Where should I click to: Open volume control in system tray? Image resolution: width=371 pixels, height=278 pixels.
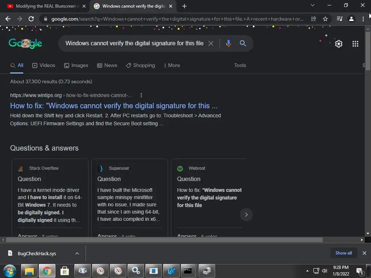tap(324, 271)
